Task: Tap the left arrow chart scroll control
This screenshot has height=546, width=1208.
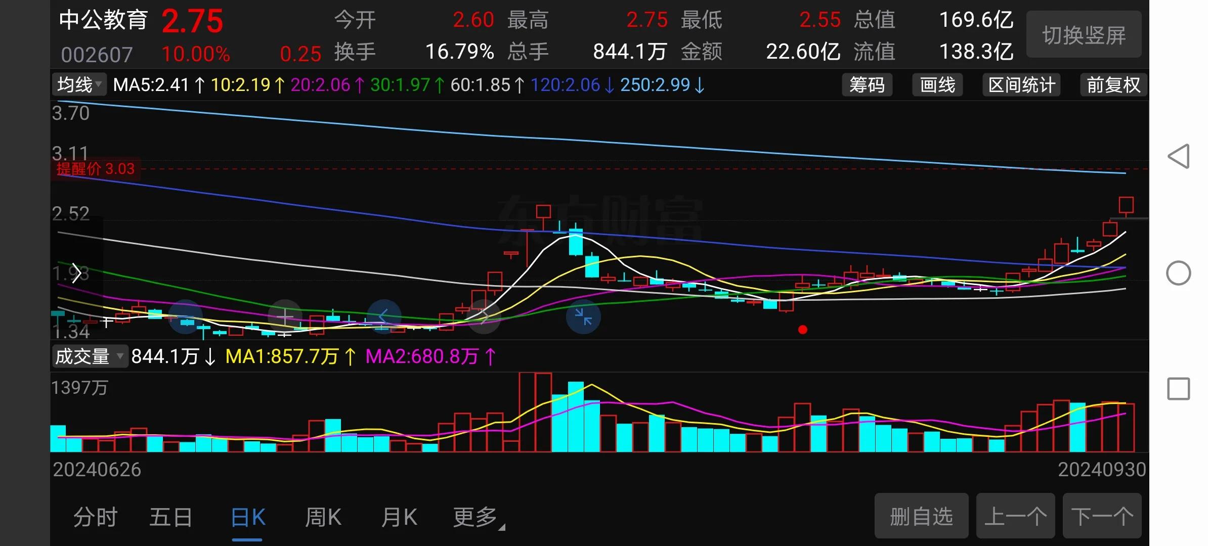Action: [383, 317]
